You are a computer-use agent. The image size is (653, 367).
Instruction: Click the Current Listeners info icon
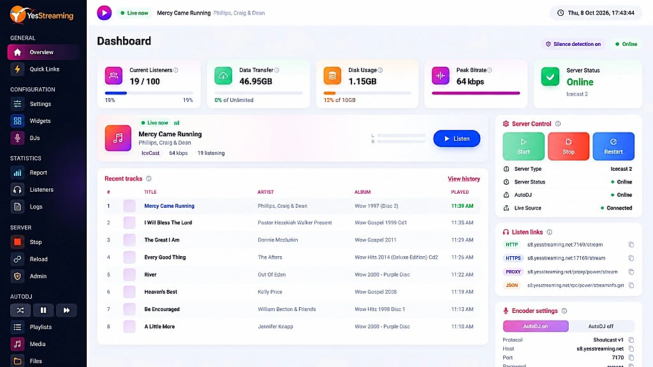[x=176, y=70]
